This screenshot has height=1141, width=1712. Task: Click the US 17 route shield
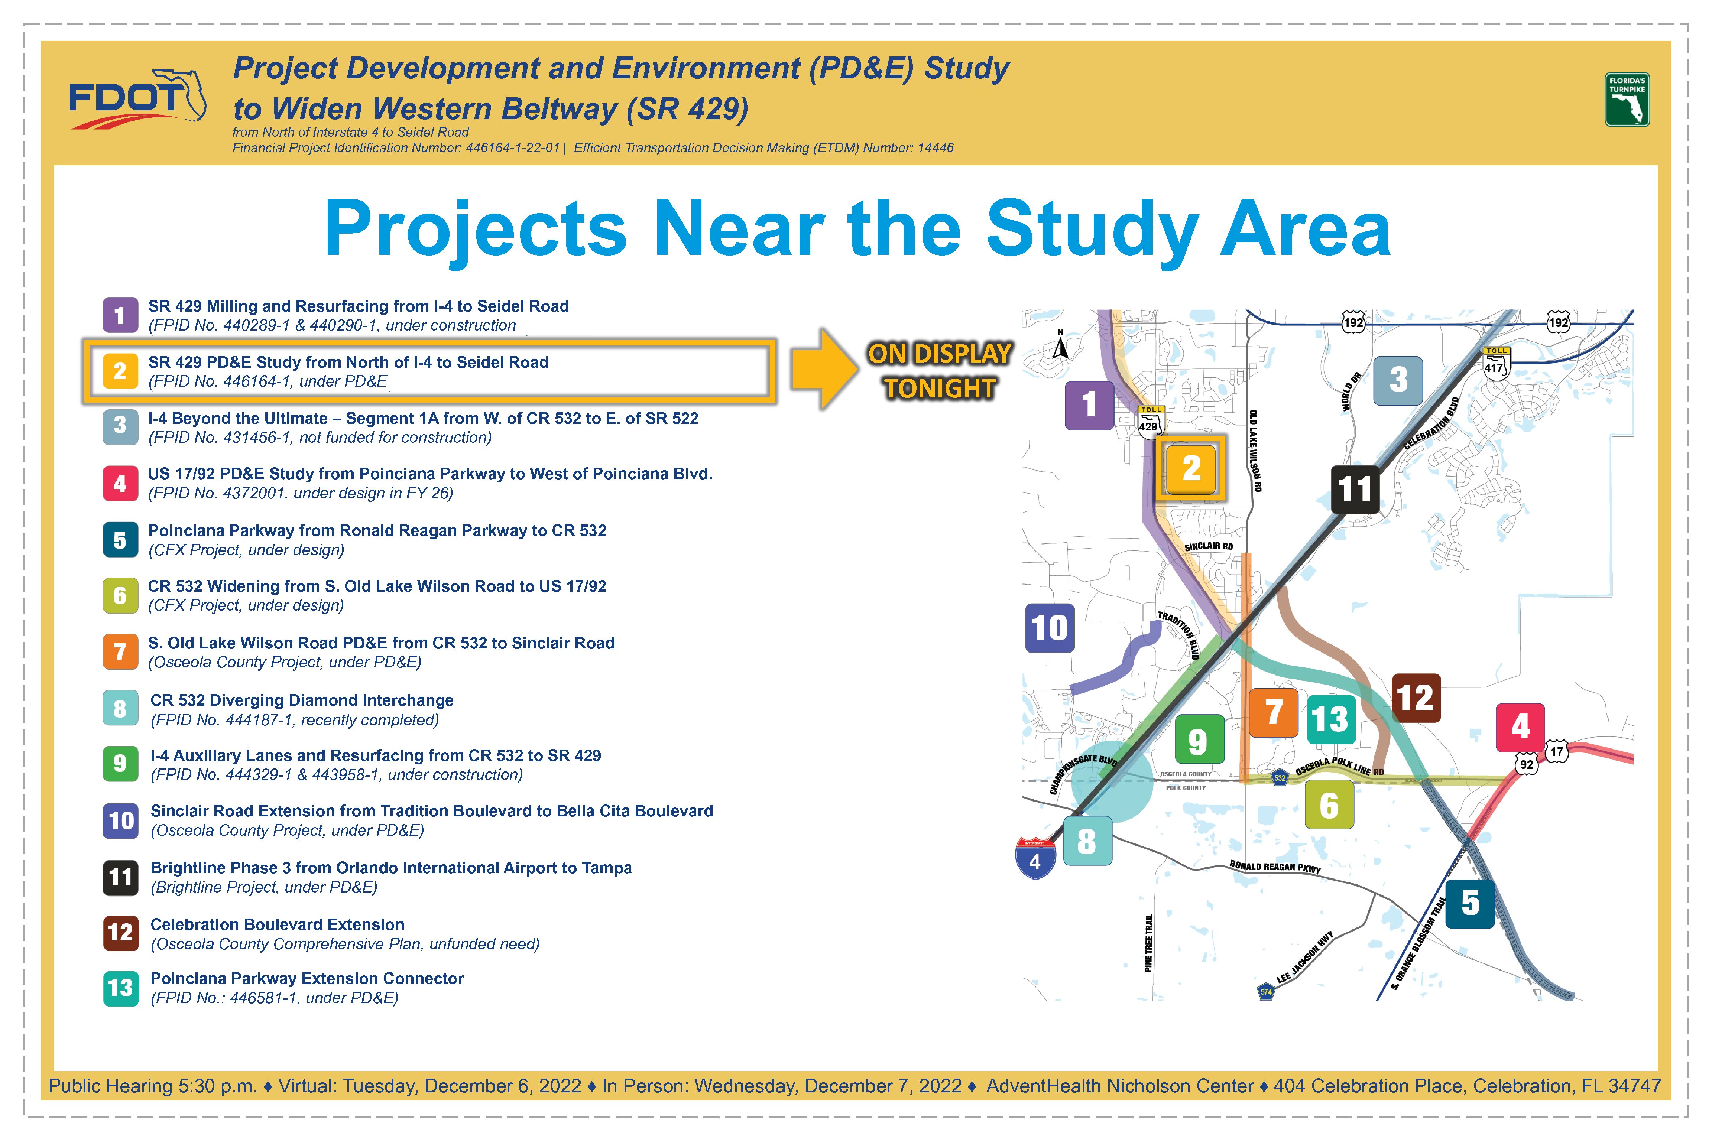click(x=1556, y=752)
